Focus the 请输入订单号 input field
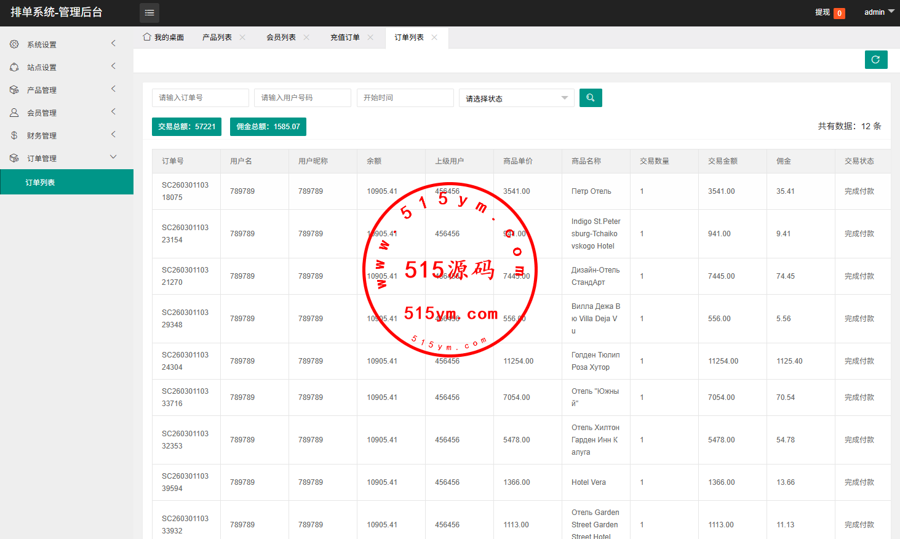 (200, 98)
